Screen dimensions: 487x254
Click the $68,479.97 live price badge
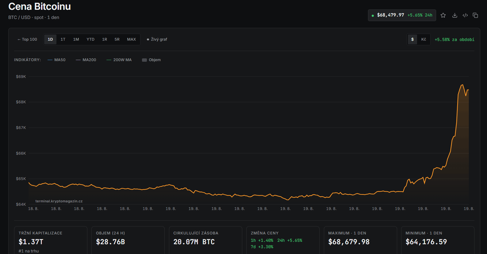click(402, 15)
